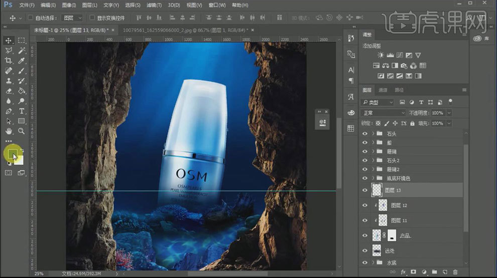Select the 图层 11 layer thumbnail
The width and height of the screenshot is (497, 278).
coord(383,220)
